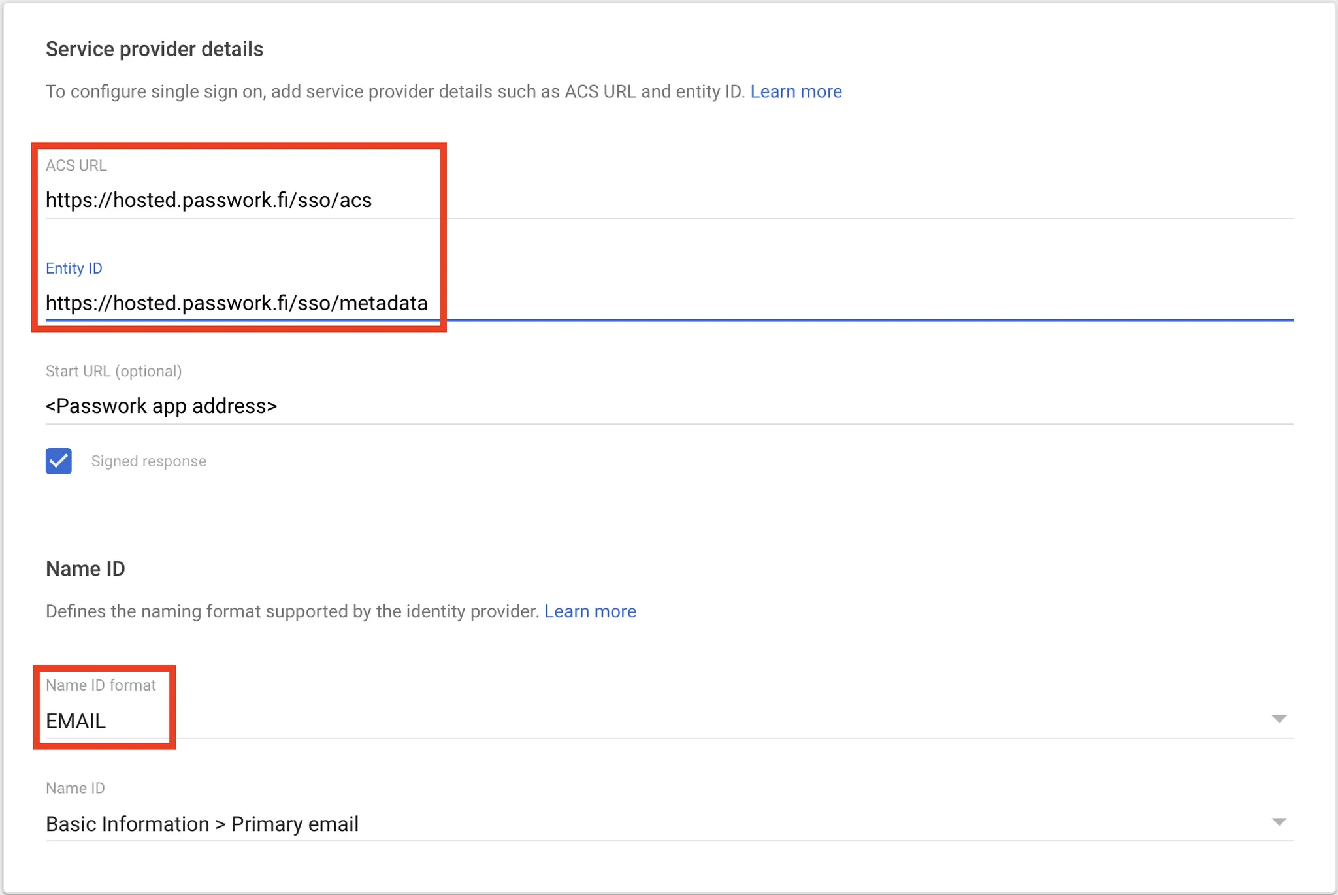The width and height of the screenshot is (1338, 895).
Task: Click the Entity ID metadata URL text
Action: click(x=237, y=303)
